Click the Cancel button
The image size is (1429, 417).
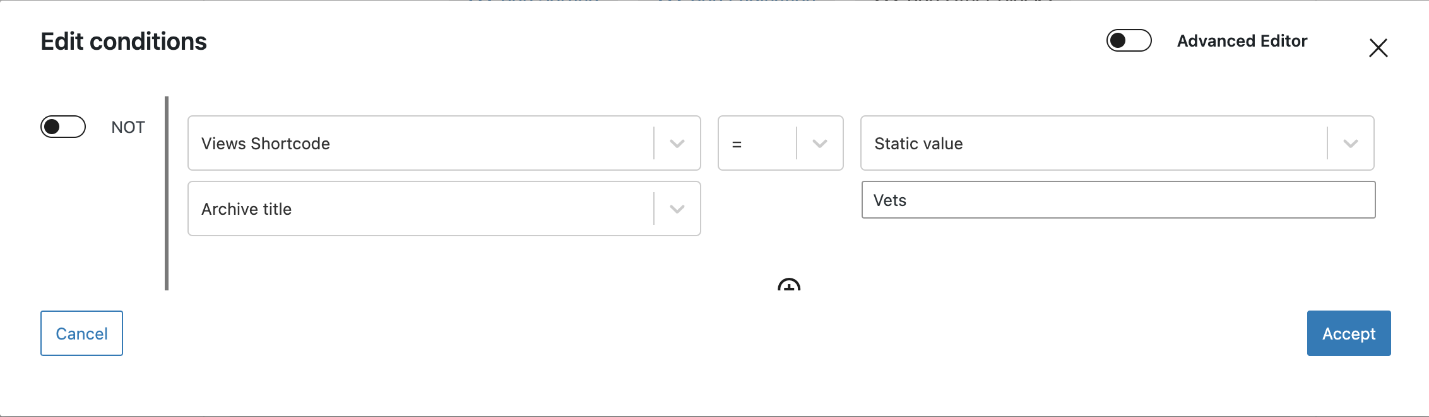[x=81, y=333]
